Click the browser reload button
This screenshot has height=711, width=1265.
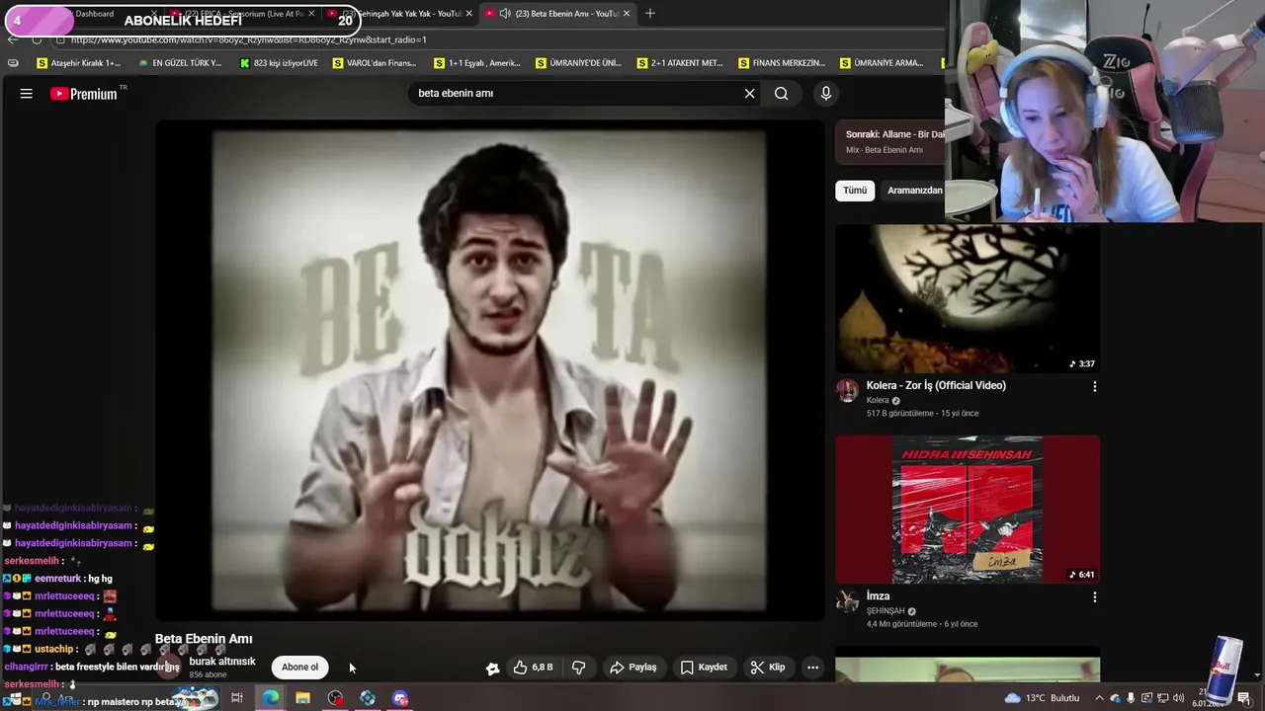tap(37, 39)
